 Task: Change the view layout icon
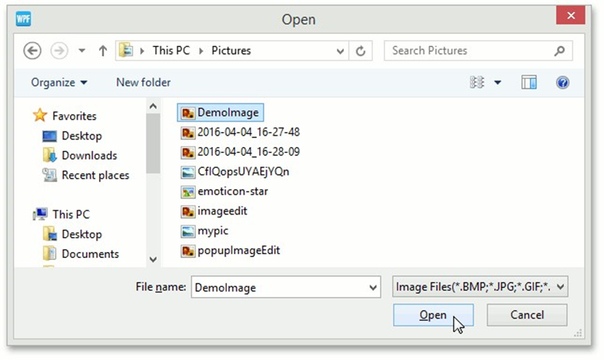(477, 82)
